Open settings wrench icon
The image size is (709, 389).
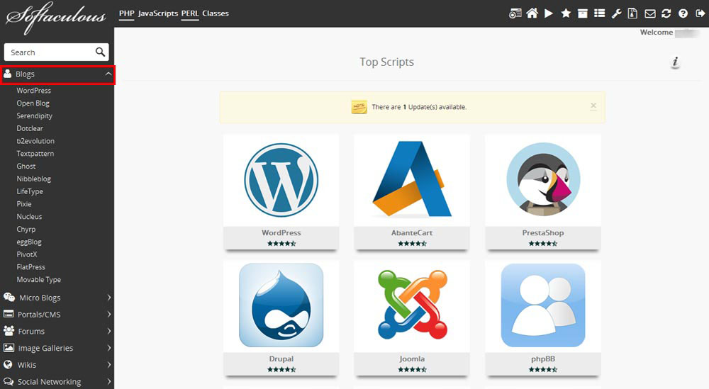coord(616,13)
